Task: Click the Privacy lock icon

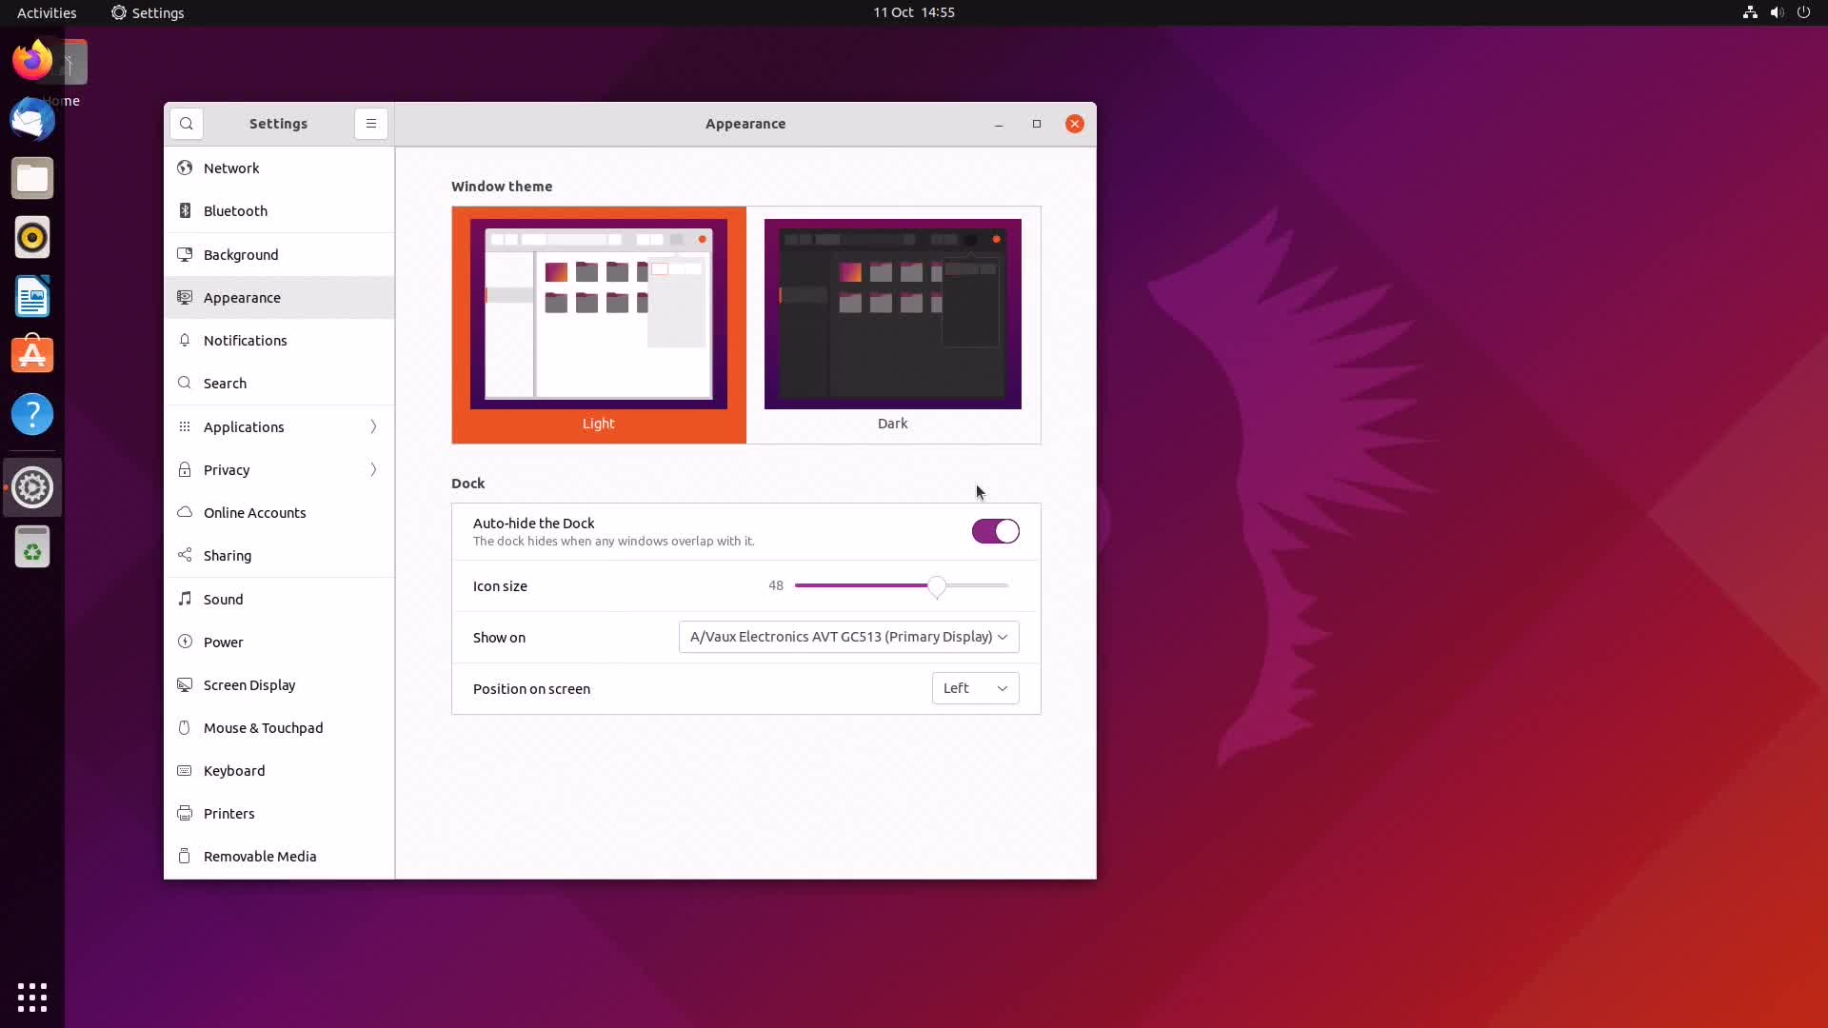Action: tap(185, 469)
